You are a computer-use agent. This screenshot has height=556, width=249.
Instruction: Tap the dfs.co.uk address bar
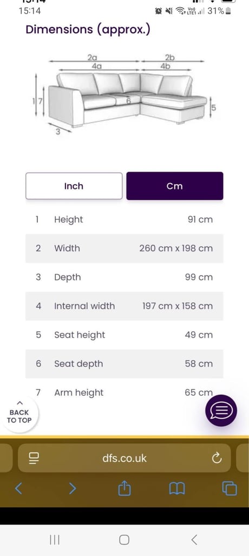pyautogui.click(x=124, y=458)
